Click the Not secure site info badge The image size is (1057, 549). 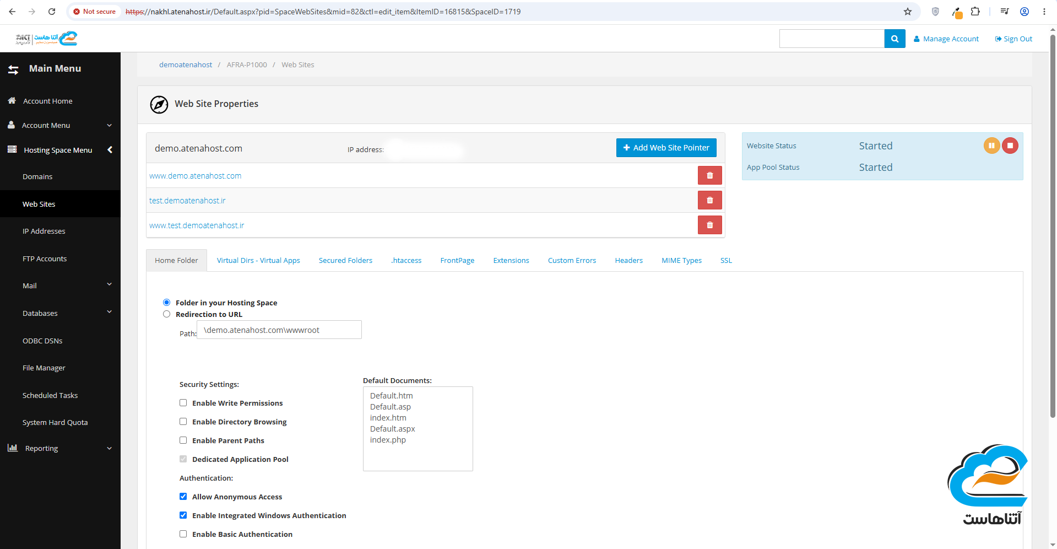tap(95, 12)
